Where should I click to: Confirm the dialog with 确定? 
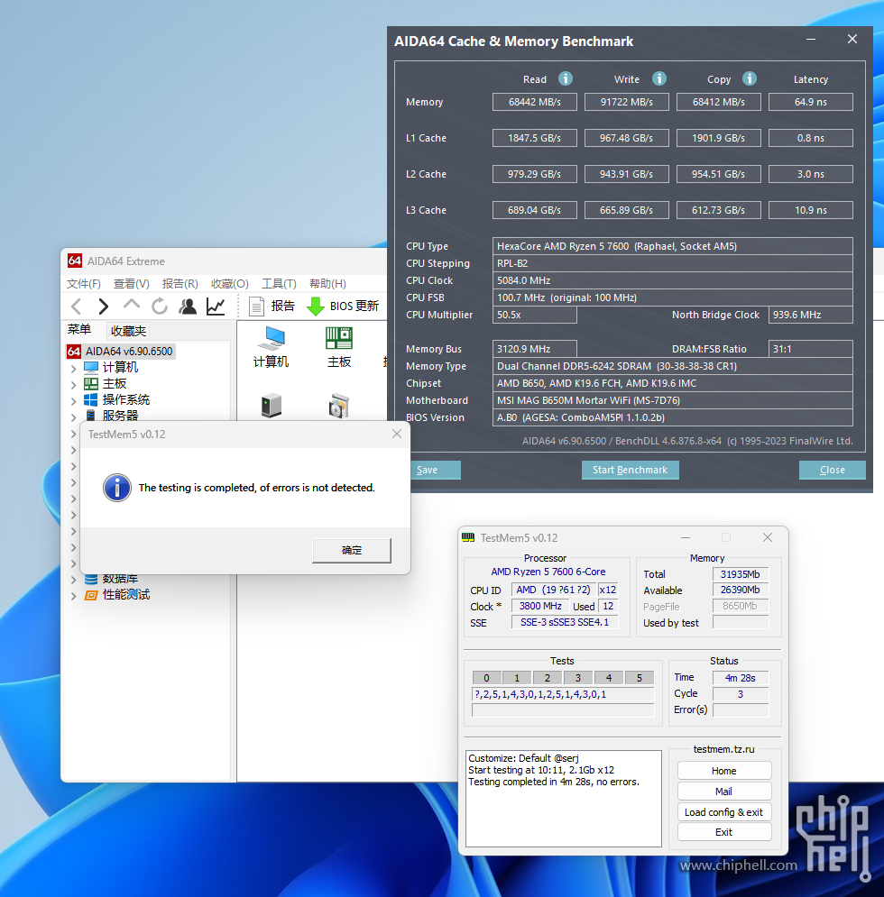coord(352,550)
